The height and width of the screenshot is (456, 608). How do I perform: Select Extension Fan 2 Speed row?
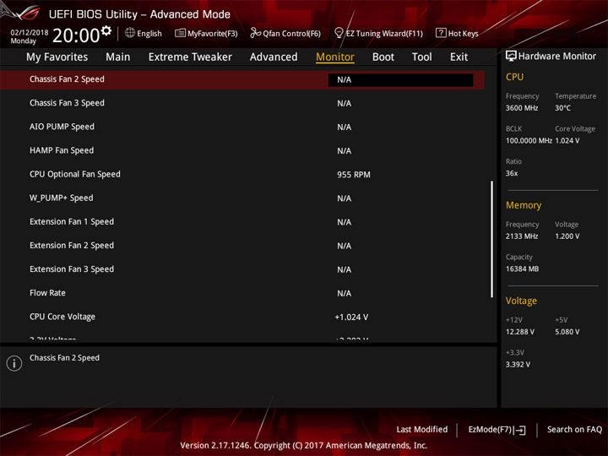coord(242,246)
